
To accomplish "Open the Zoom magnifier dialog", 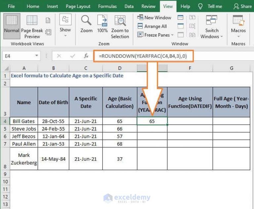I will click(x=86, y=24).
